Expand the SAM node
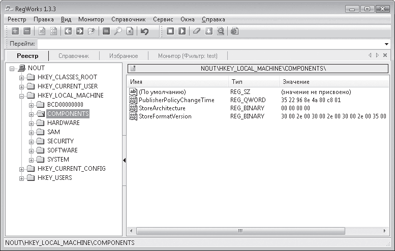Image resolution: width=395 pixels, height=251 pixels. (31, 133)
